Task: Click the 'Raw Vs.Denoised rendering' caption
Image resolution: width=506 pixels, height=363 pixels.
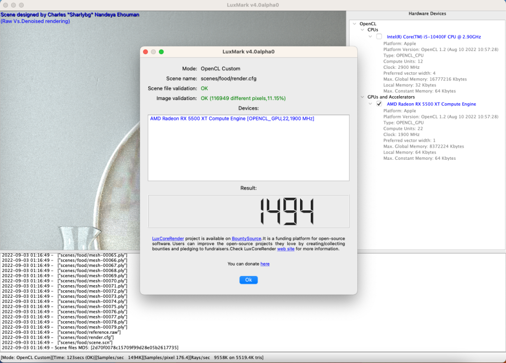Action: (x=35, y=21)
